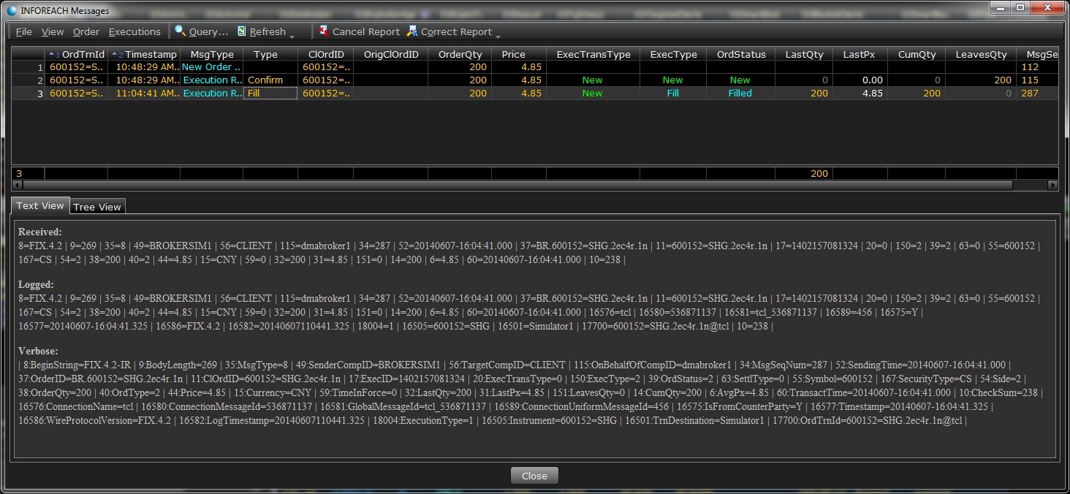Click the Query magnifier icon

click(180, 31)
